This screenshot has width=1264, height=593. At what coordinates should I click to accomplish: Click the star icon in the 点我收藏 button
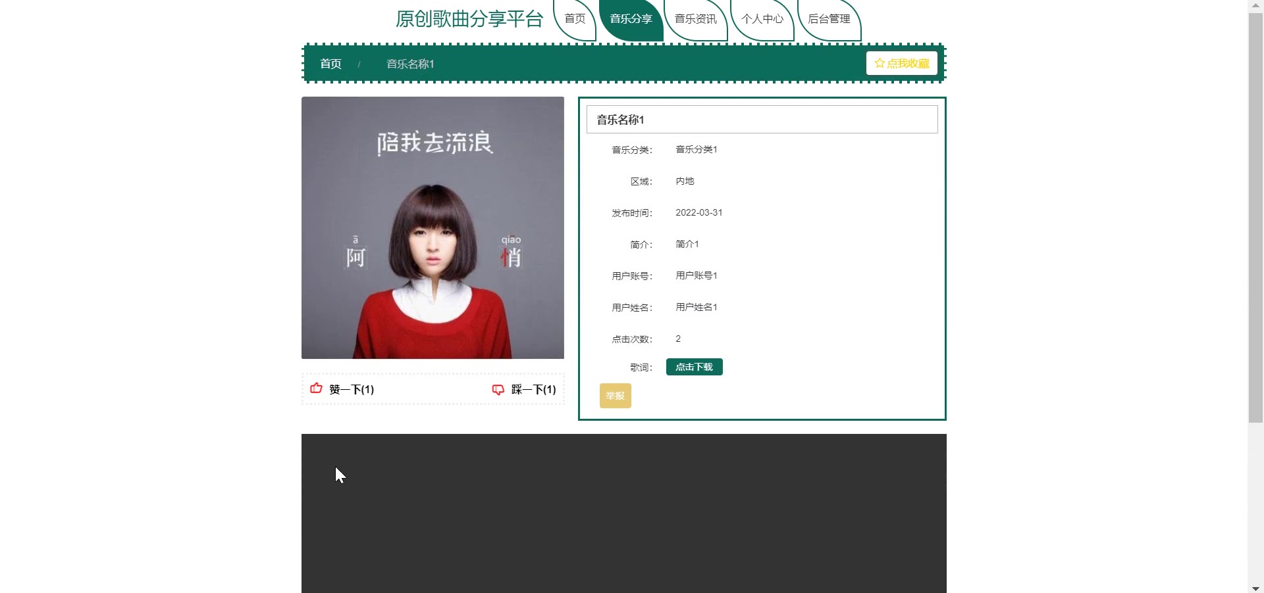pos(880,63)
